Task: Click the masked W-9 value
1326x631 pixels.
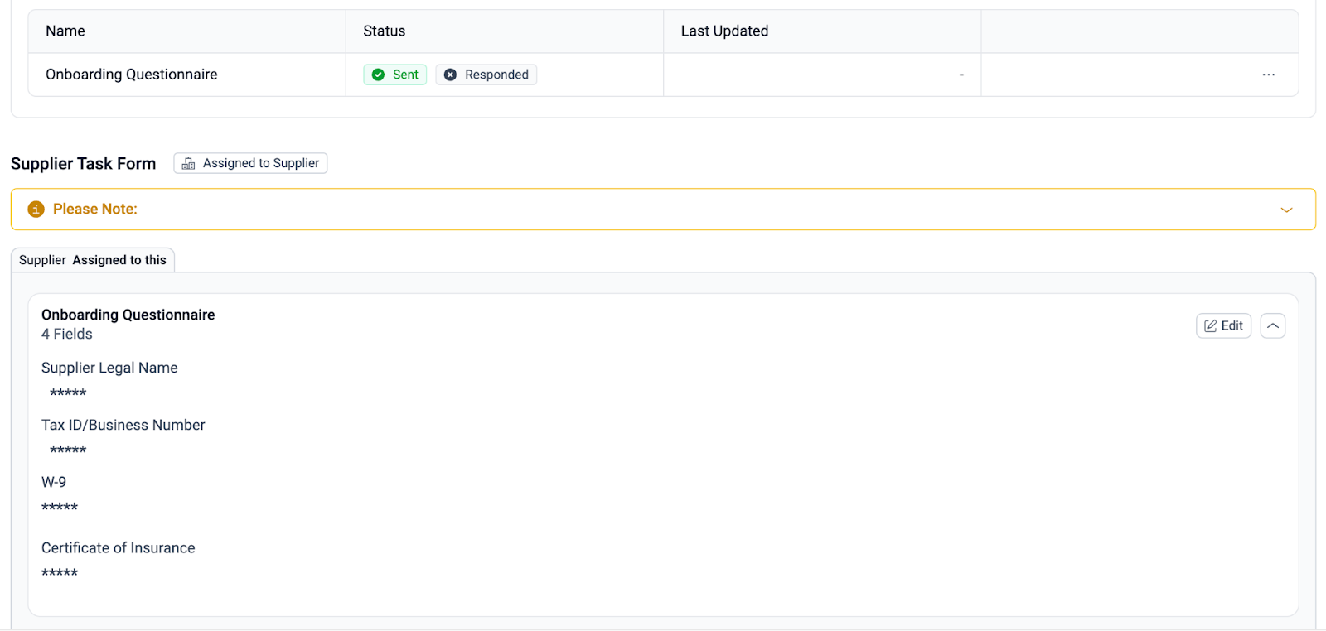Action: click(x=60, y=508)
